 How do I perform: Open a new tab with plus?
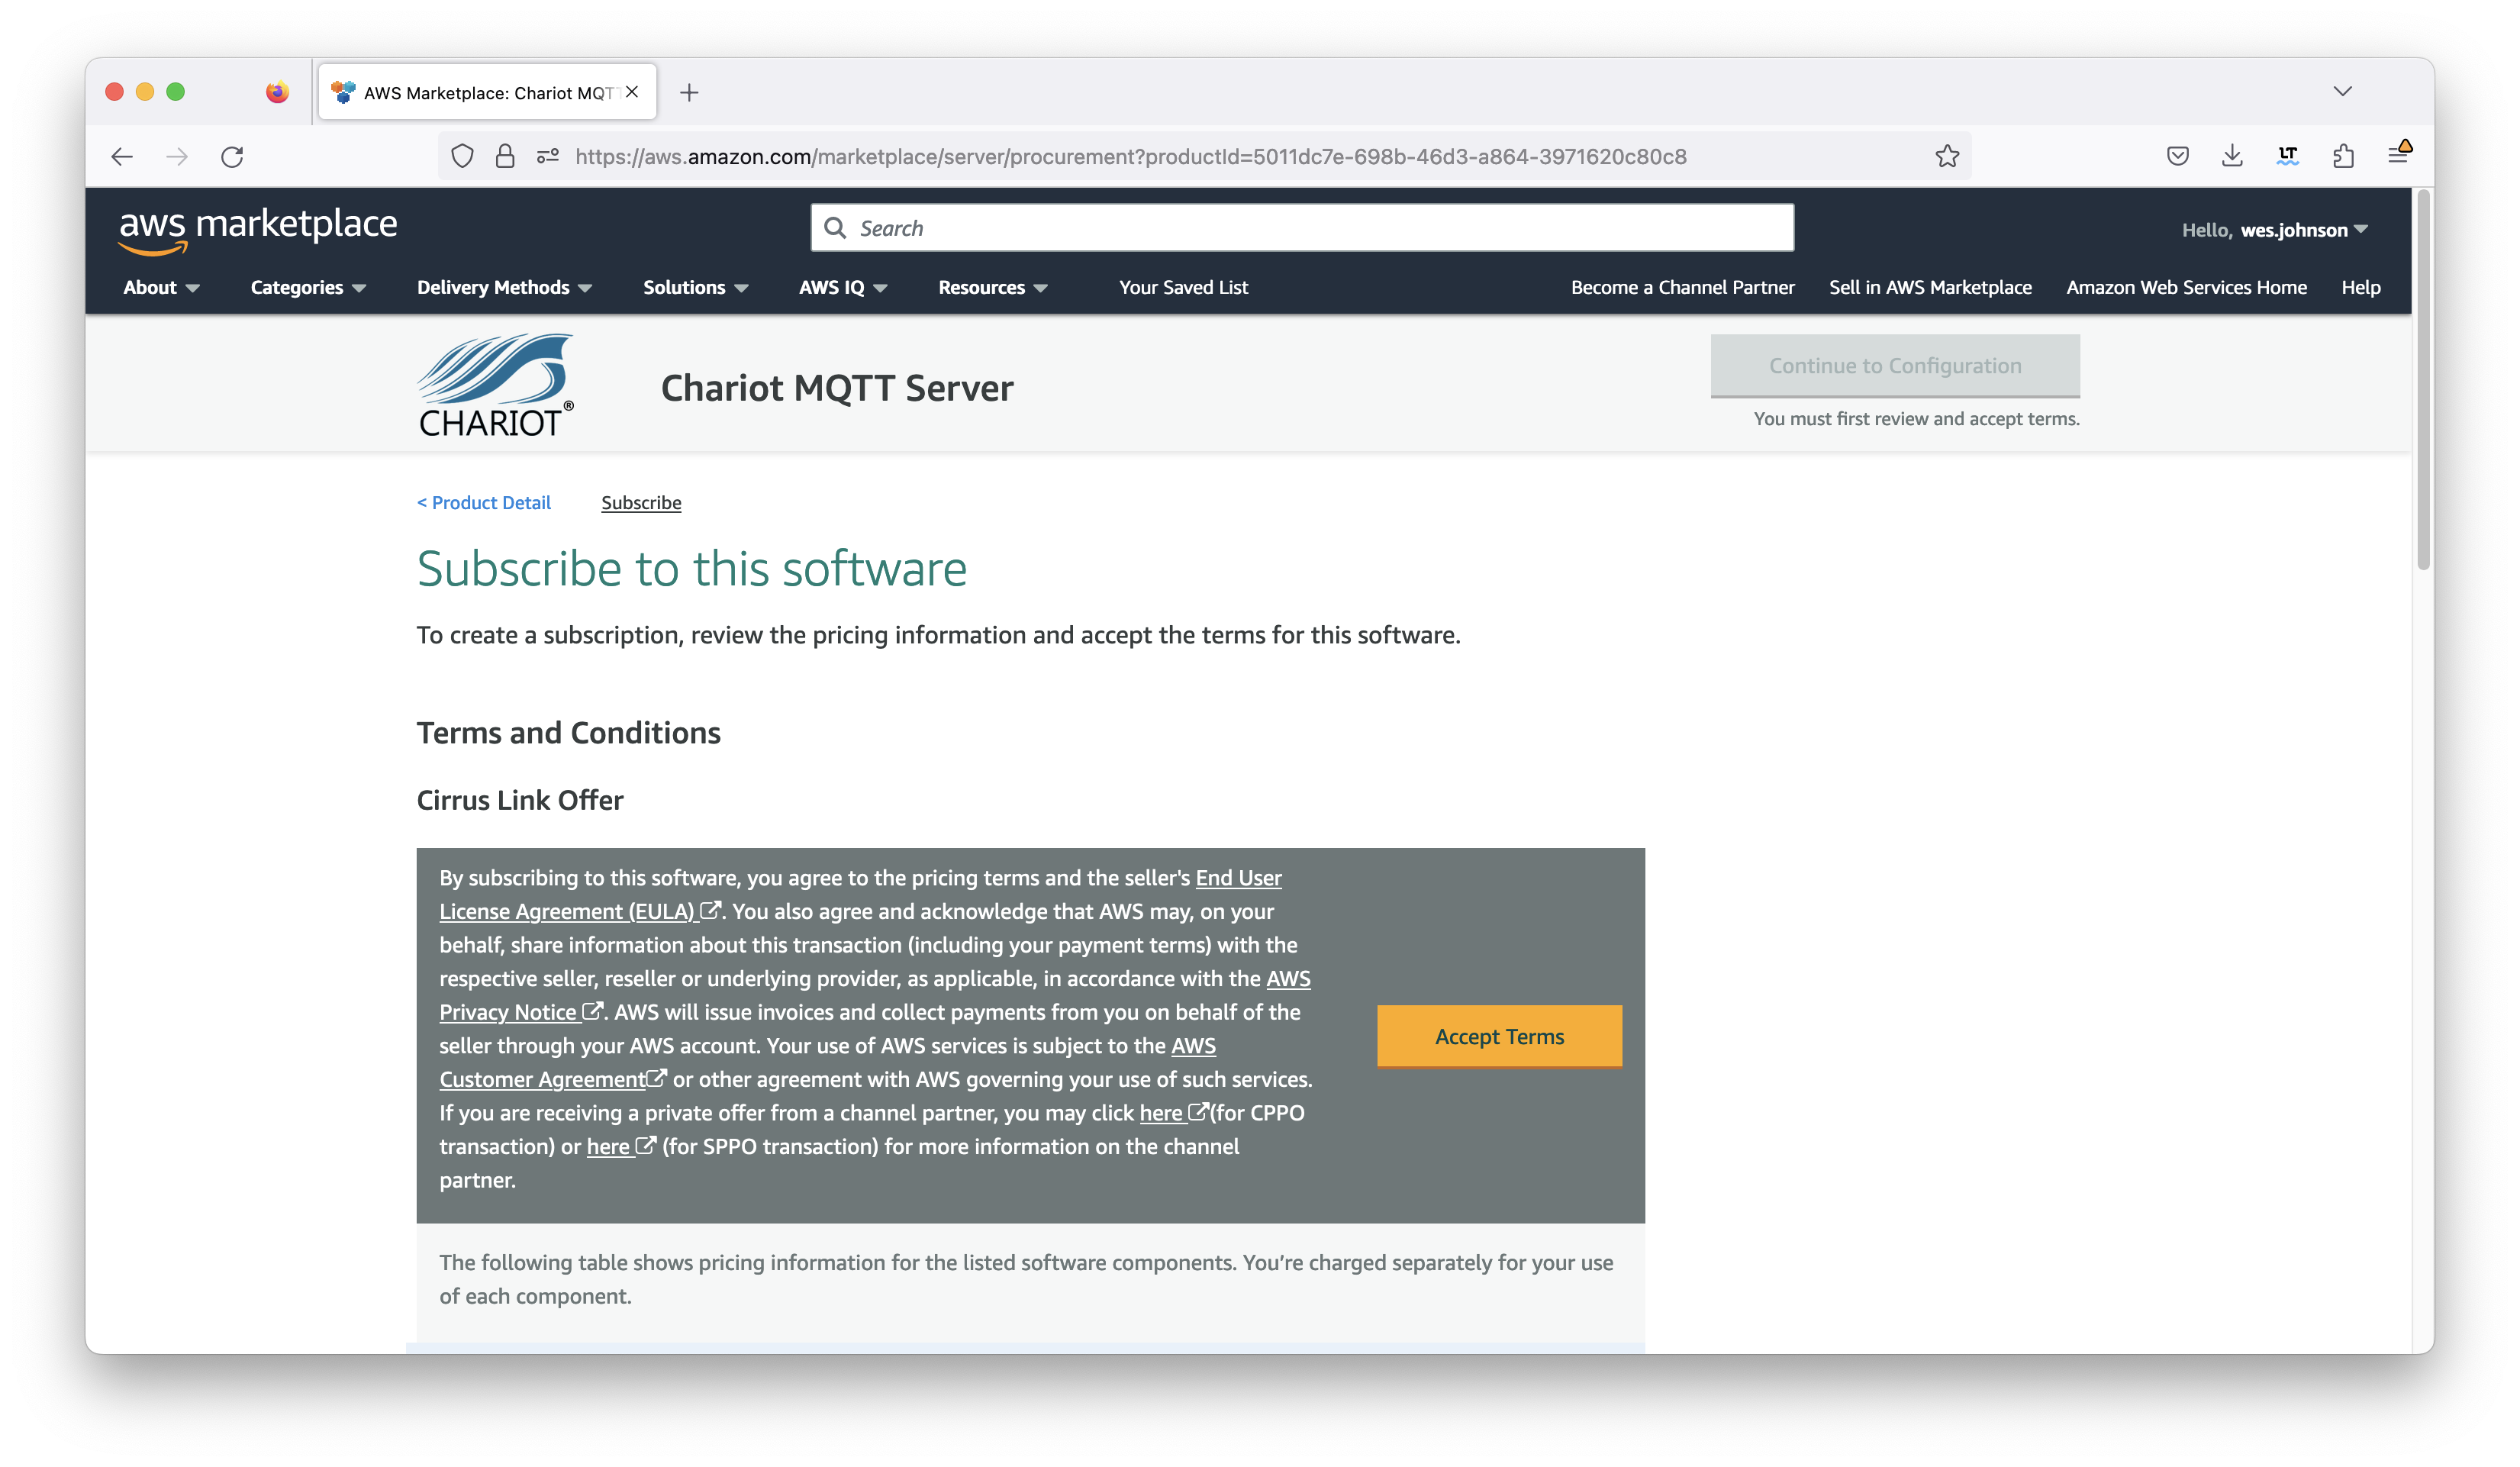689,93
